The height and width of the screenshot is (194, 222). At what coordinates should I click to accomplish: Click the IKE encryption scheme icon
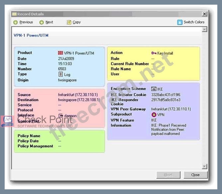(154, 89)
